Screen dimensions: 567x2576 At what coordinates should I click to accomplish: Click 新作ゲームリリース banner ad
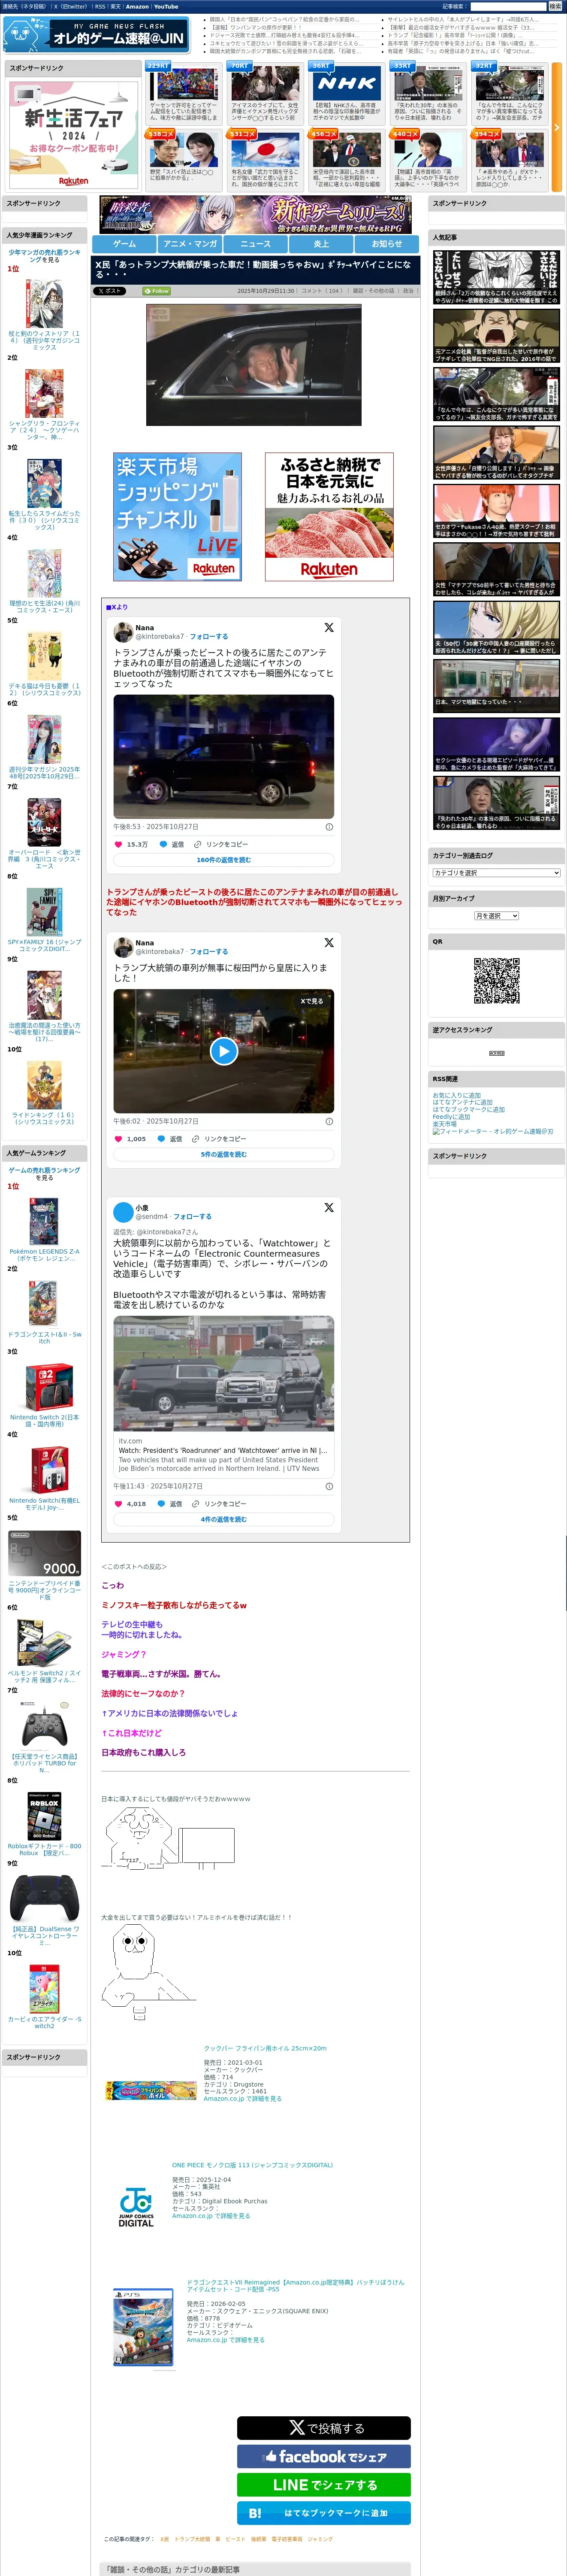(x=256, y=215)
